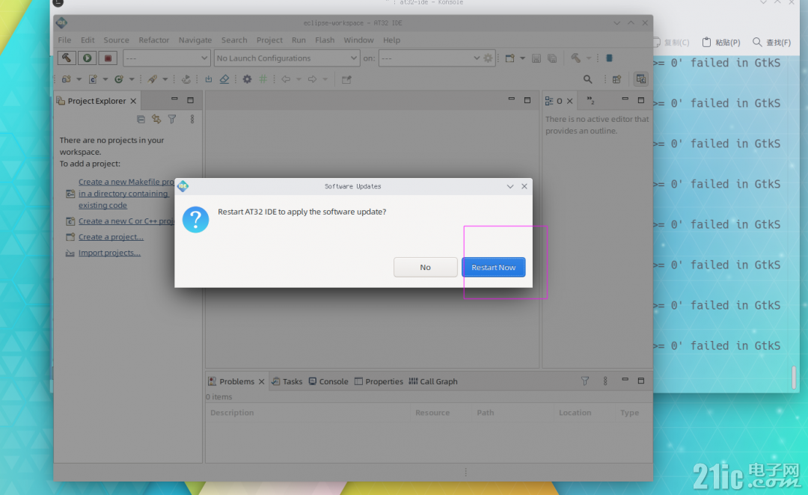Click Paste button in Konsole toolbar

pyautogui.click(x=721, y=42)
